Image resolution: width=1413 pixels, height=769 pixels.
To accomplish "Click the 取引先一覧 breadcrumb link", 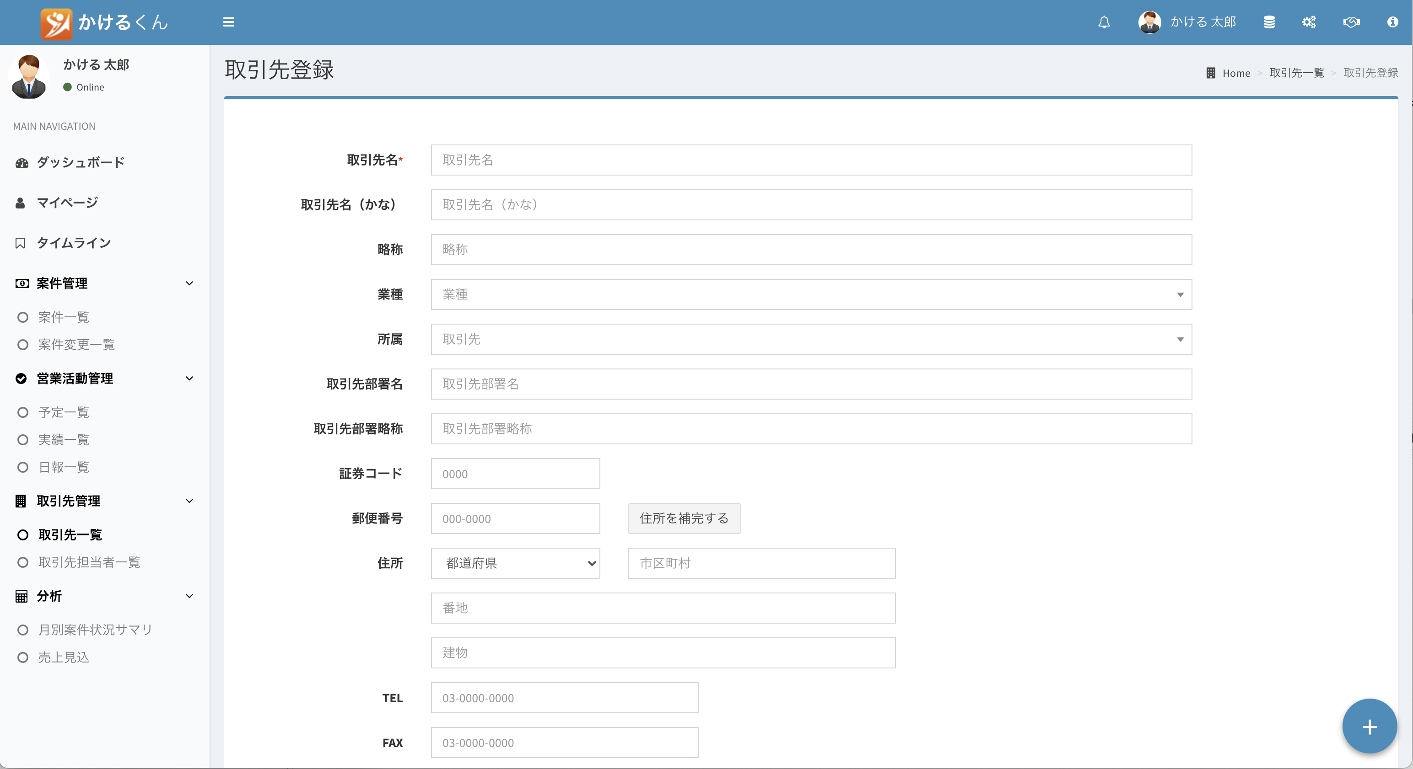I will coord(1297,73).
